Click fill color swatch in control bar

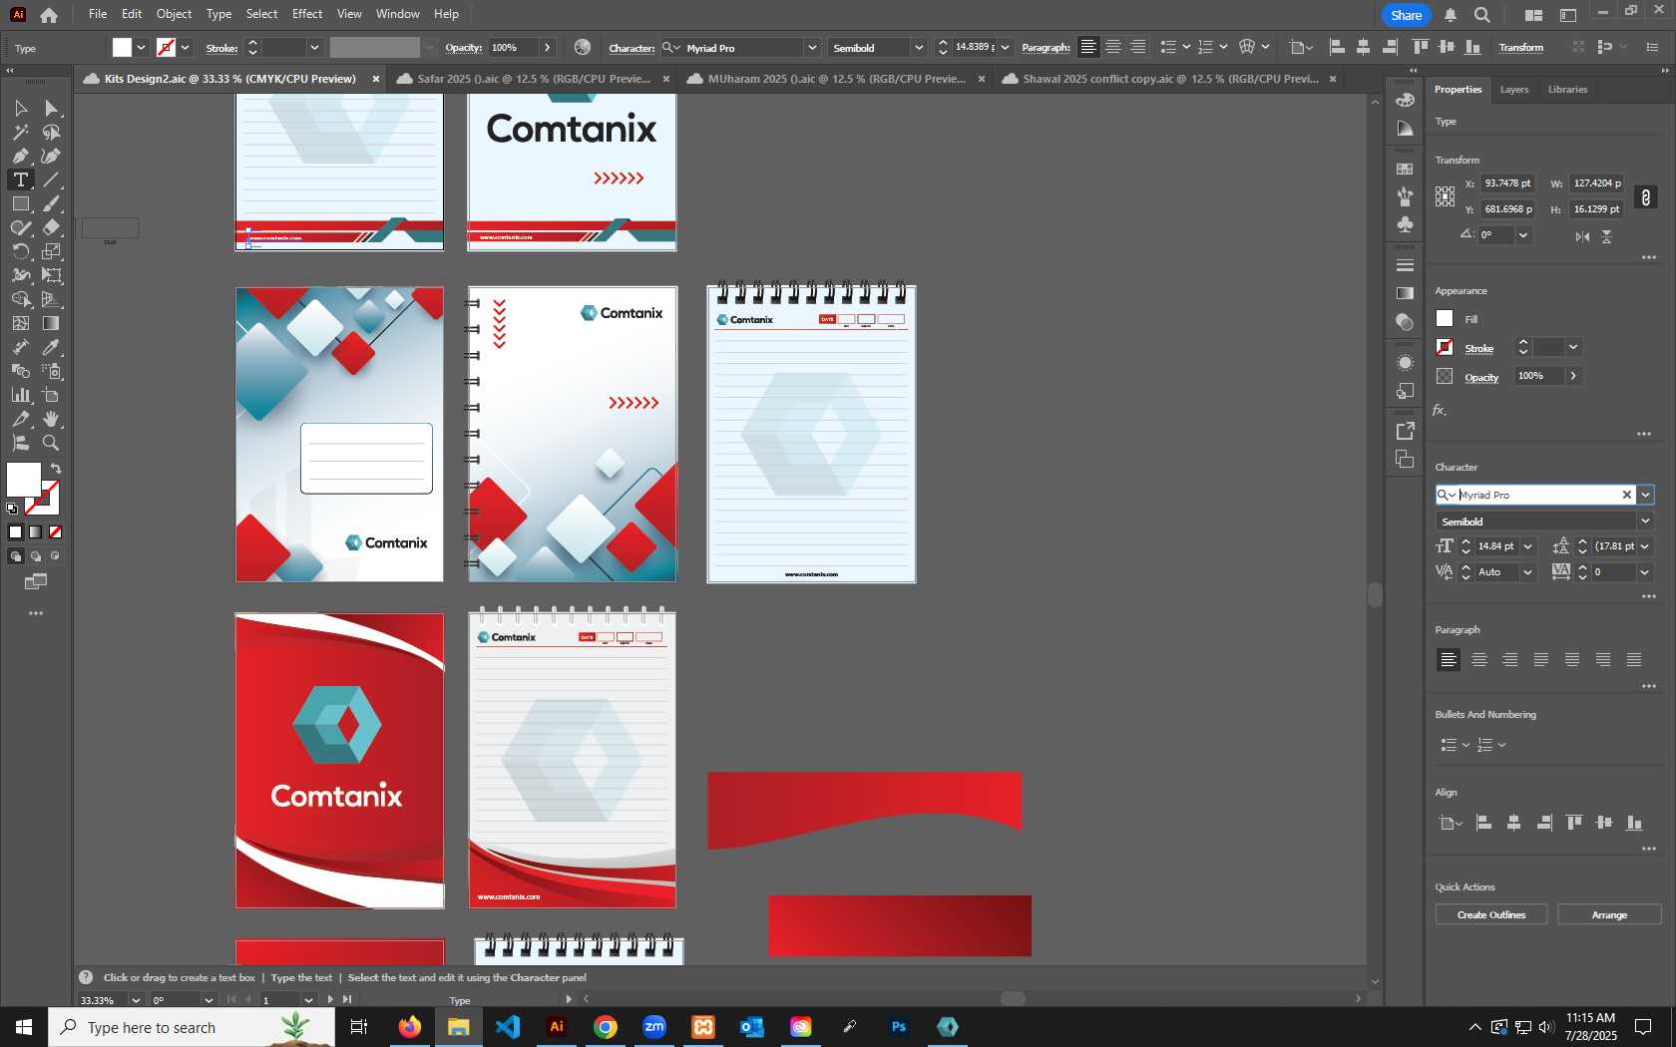122,47
